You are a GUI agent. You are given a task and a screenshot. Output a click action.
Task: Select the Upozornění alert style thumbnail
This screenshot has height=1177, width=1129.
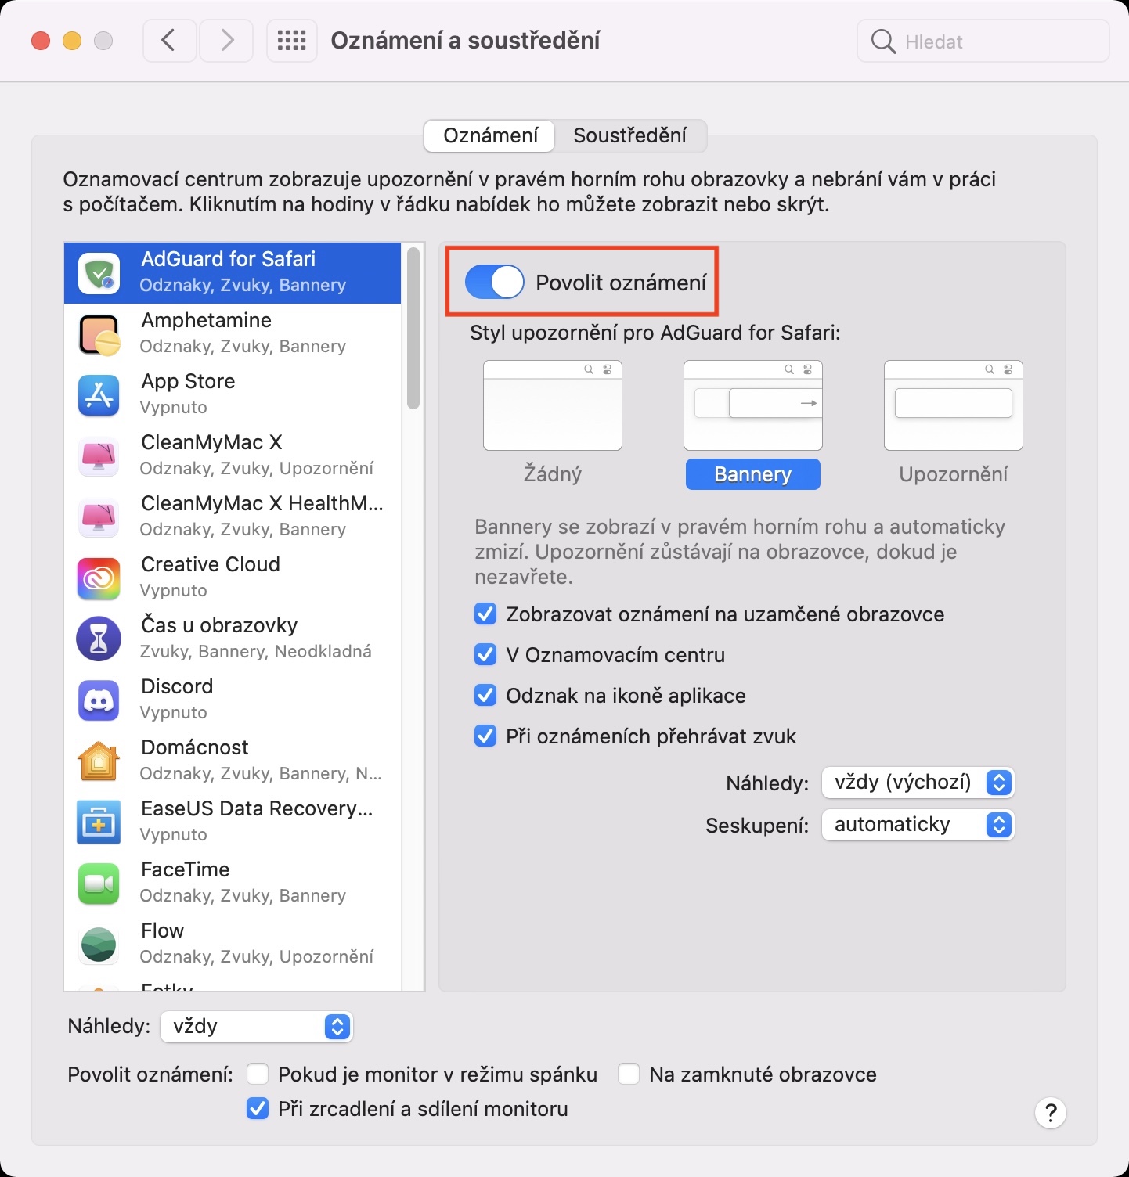[x=954, y=405]
